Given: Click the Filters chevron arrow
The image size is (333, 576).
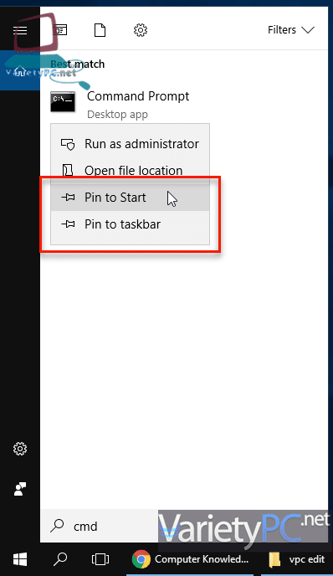Looking at the screenshot, I should (308, 30).
